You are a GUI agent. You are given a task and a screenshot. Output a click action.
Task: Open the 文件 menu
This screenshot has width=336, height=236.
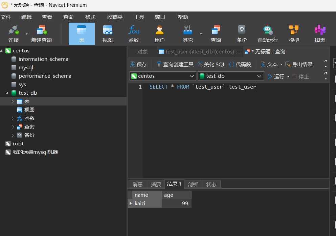tap(6, 17)
